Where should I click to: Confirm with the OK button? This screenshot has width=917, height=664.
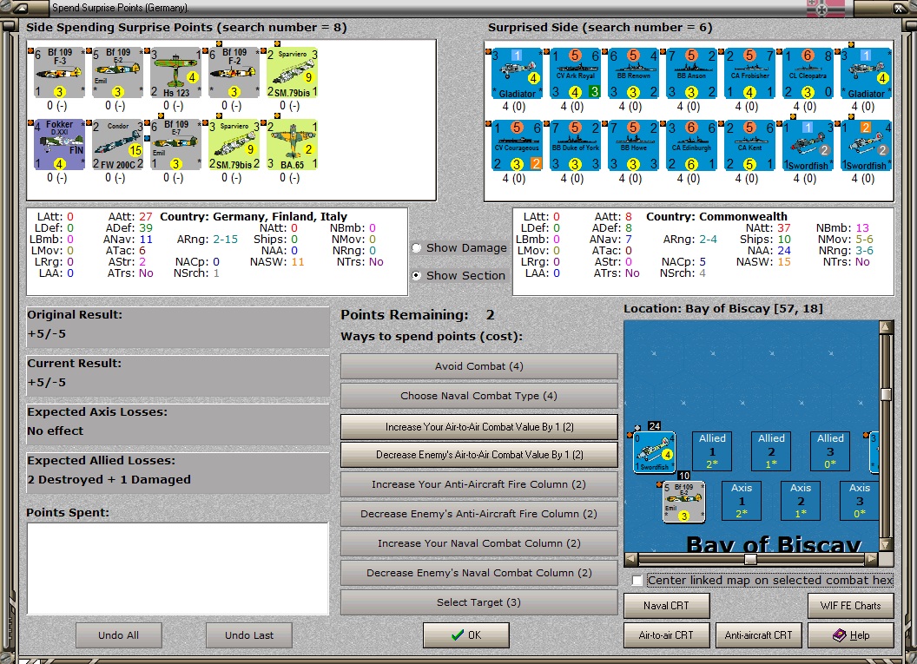pyautogui.click(x=466, y=635)
